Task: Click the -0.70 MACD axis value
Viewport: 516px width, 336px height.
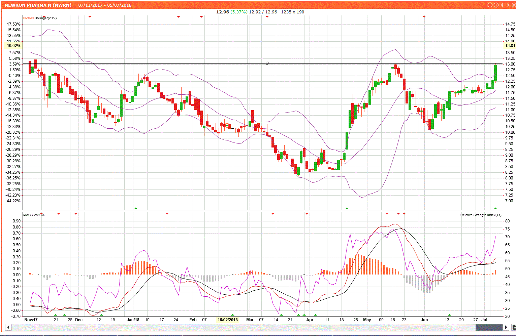Action: click(x=16, y=317)
